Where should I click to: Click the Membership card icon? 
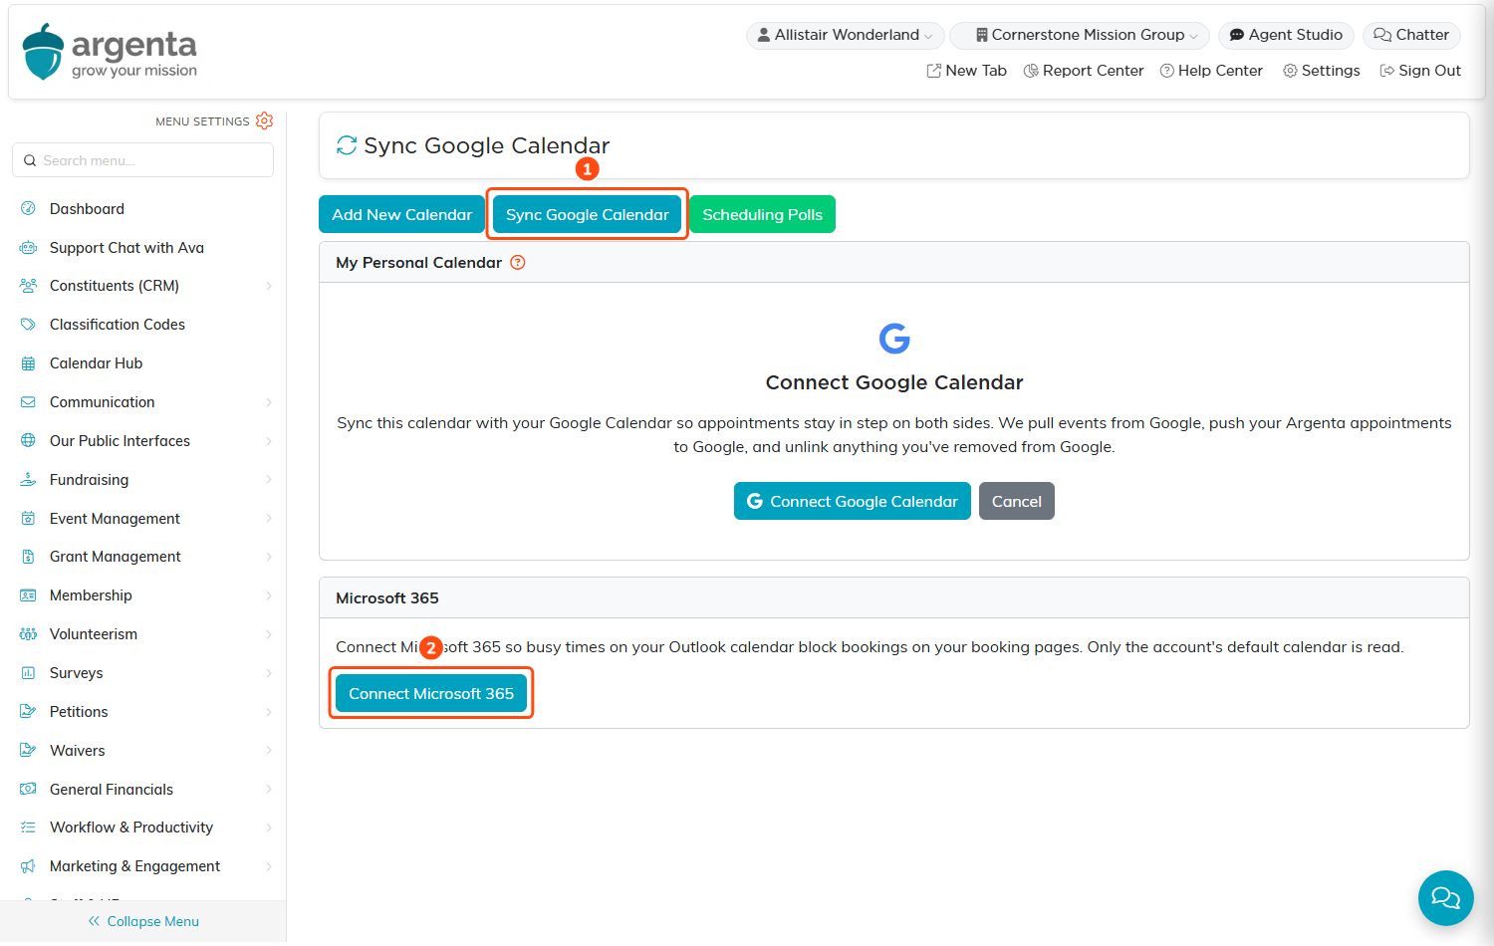(x=28, y=595)
